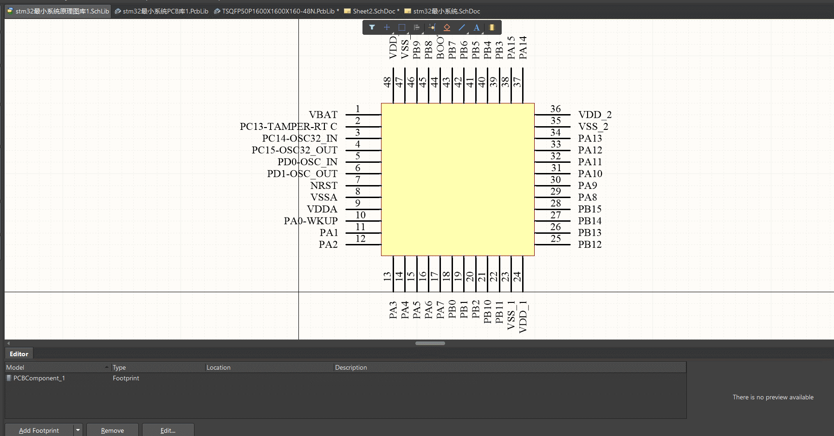This screenshot has width=834, height=436.
Task: Select the PB14 pin label
Action: click(589, 221)
